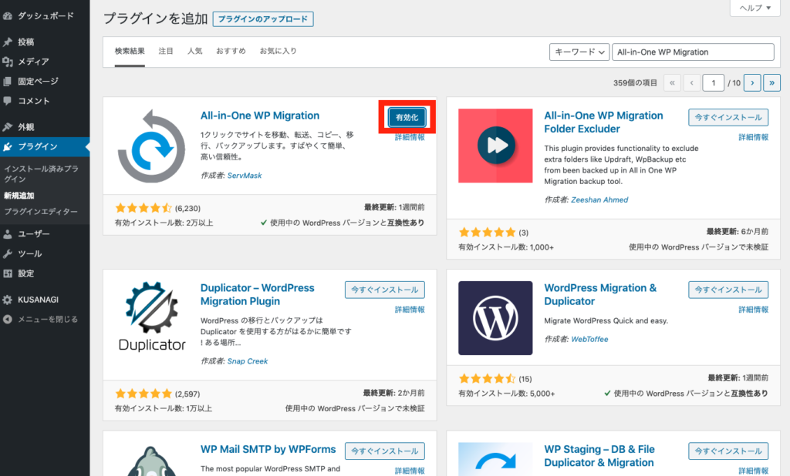Open 詳細情報 for Folder Excluder plugin
790x476 pixels.
point(753,137)
